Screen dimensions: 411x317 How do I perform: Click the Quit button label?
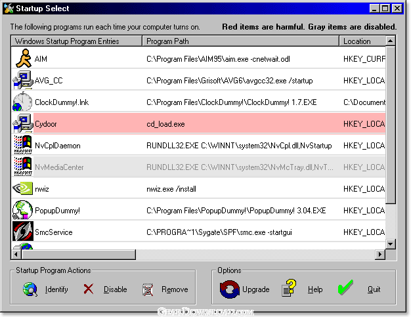[374, 289]
